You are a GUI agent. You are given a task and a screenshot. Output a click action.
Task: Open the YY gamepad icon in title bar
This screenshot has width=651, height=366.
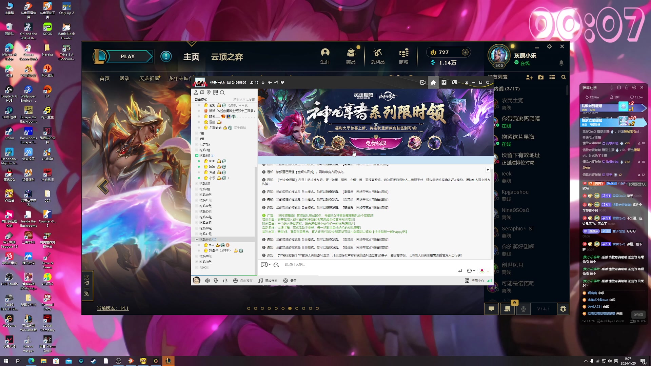pyautogui.click(x=455, y=82)
